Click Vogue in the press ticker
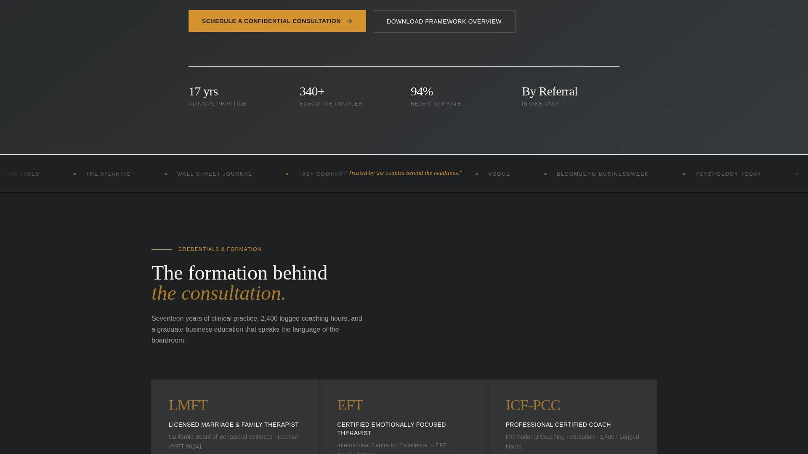808x454 pixels. pos(499,174)
